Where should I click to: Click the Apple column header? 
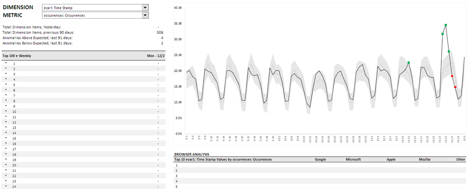pyautogui.click(x=391, y=160)
